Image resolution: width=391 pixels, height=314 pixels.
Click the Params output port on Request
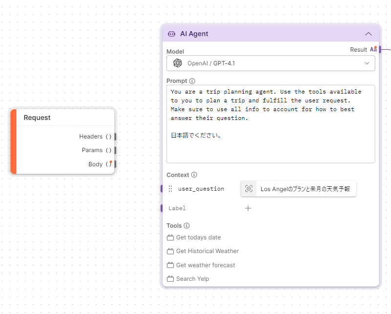click(115, 150)
